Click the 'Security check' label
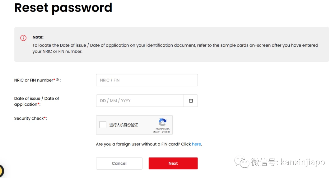 29,118
